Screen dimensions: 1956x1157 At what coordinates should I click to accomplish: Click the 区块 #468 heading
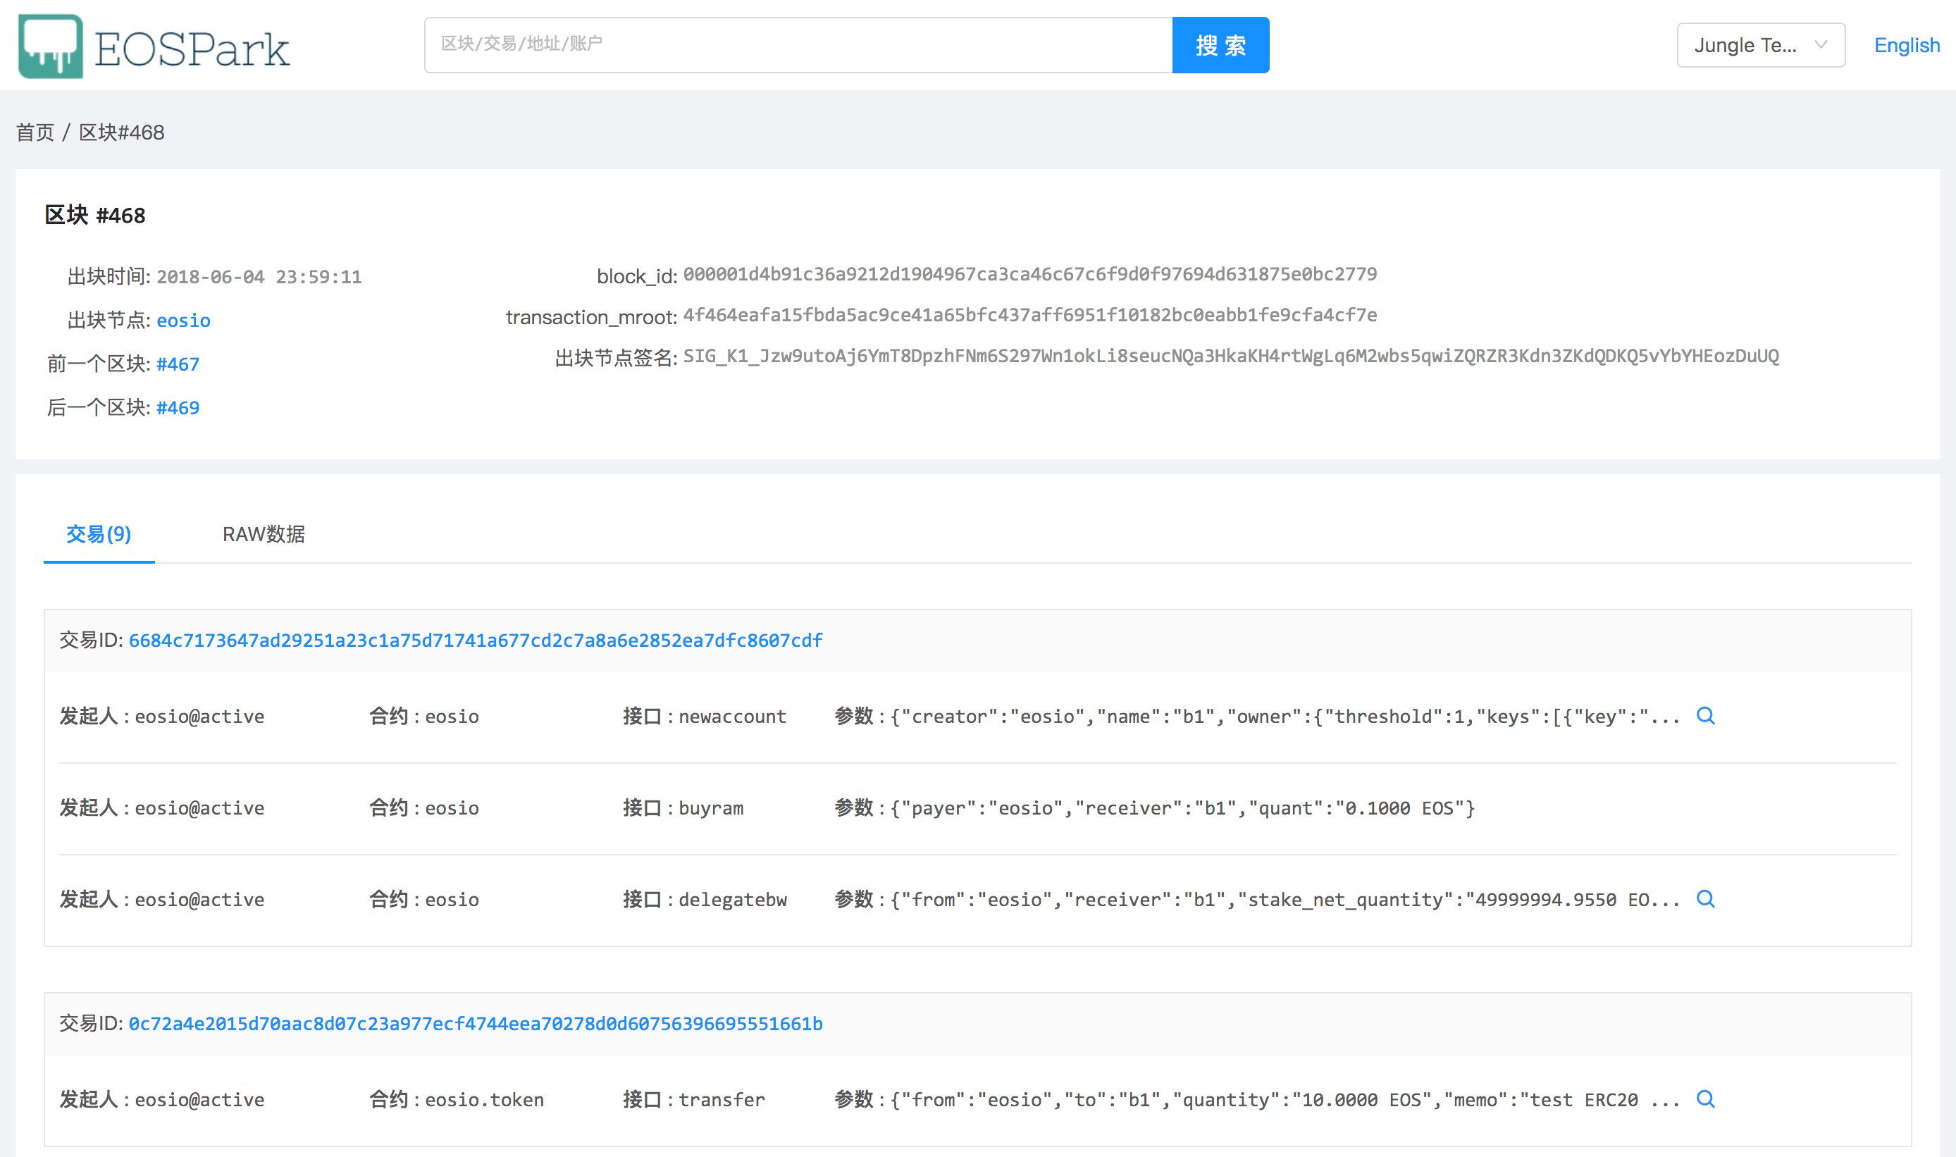click(x=95, y=215)
